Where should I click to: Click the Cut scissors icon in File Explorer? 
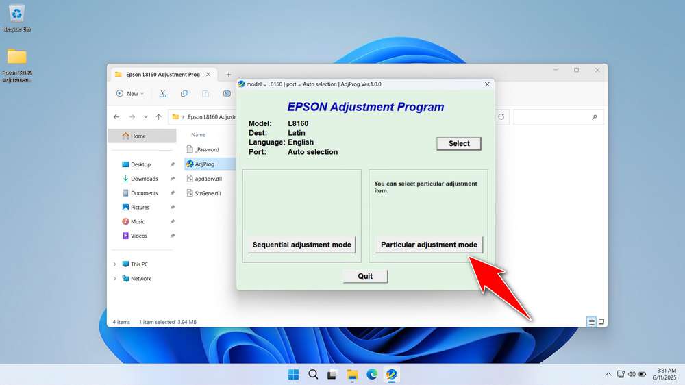coord(162,94)
